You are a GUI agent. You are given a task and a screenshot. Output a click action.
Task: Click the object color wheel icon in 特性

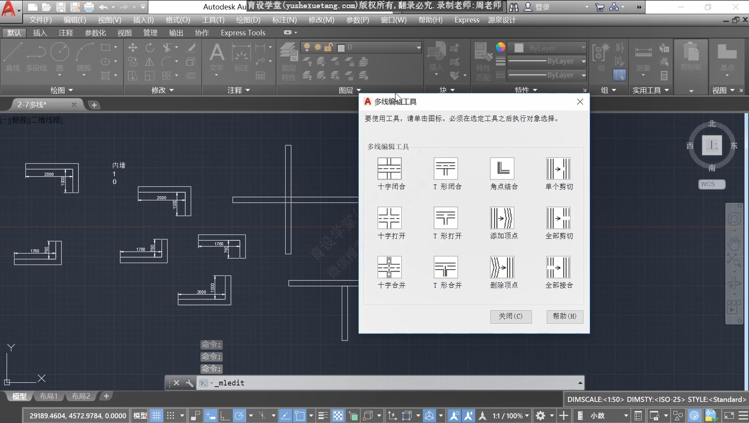pos(500,47)
